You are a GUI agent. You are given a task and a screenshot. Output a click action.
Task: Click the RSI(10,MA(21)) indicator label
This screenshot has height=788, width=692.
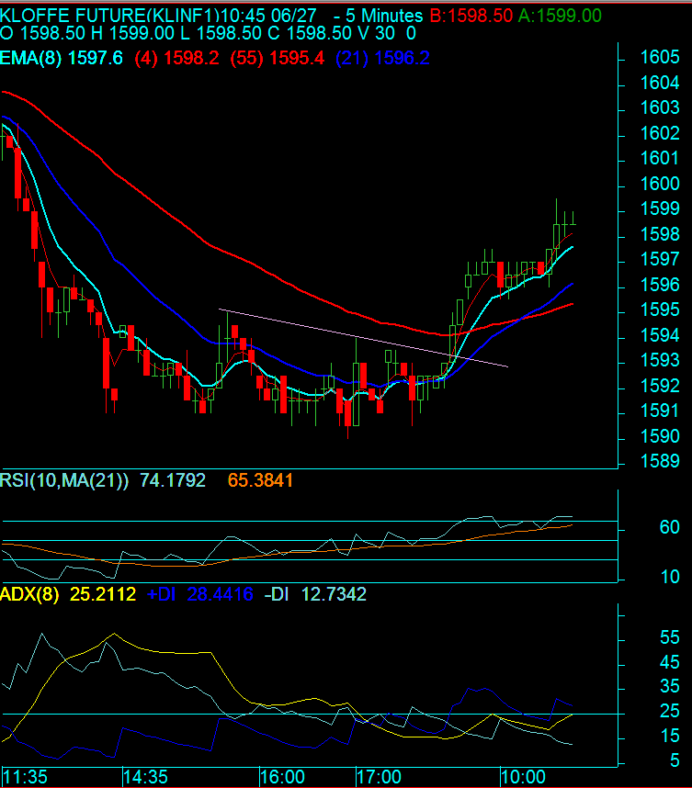pos(64,480)
